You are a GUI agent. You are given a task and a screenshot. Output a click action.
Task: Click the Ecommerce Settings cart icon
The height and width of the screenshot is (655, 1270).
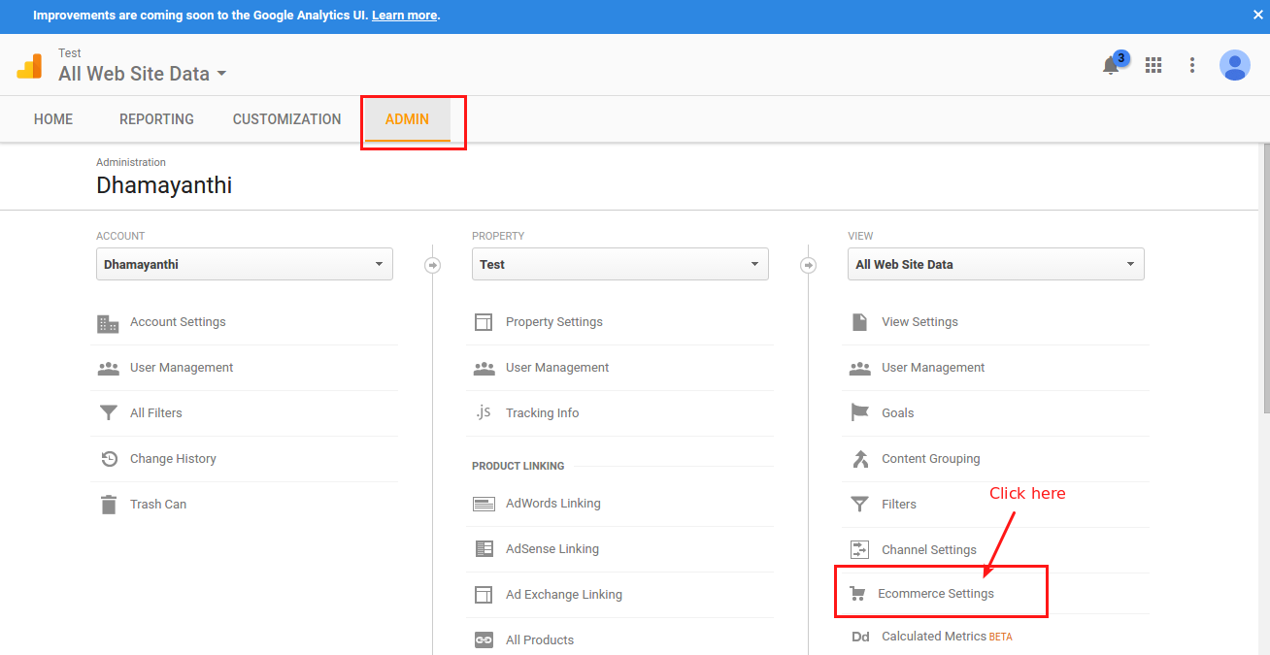click(x=856, y=594)
